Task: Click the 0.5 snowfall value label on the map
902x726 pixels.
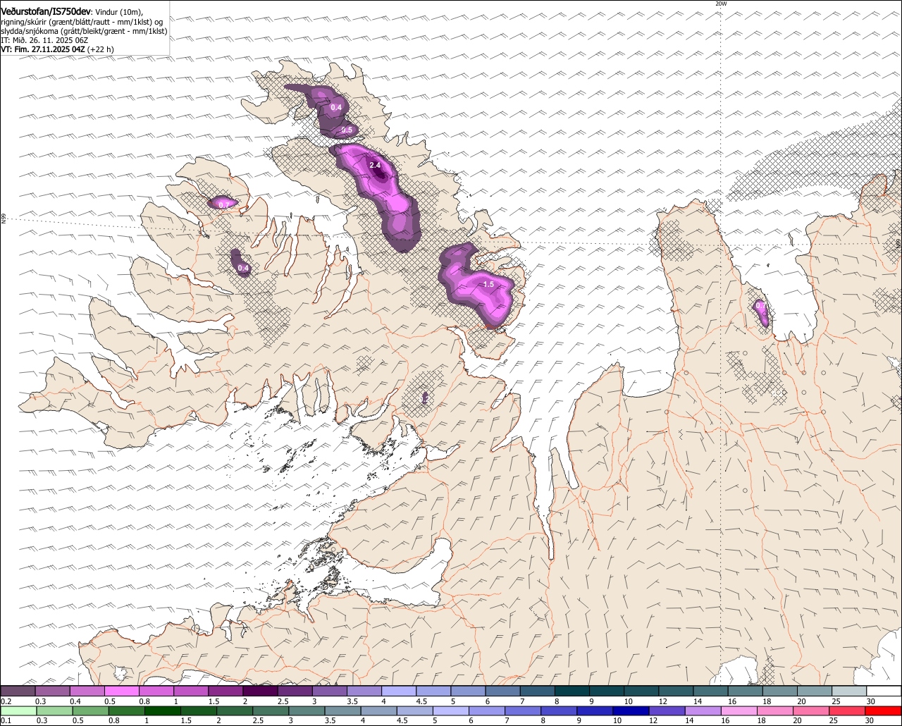Action: (347, 130)
